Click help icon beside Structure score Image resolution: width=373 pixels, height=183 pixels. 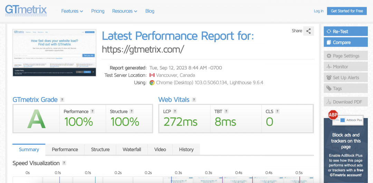click(132, 112)
